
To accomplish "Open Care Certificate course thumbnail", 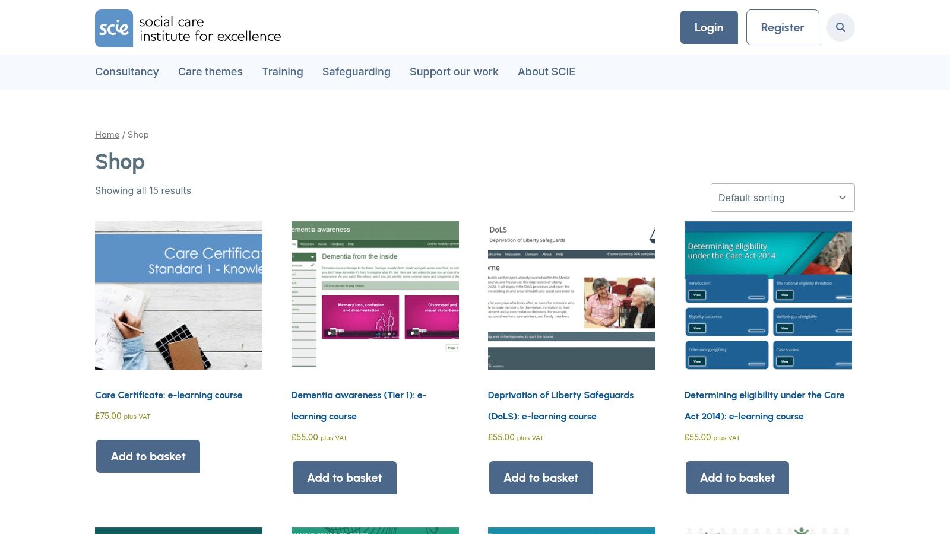I will (179, 295).
